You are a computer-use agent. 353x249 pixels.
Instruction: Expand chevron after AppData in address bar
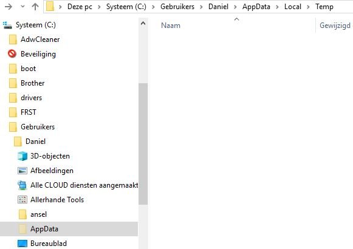click(x=277, y=7)
